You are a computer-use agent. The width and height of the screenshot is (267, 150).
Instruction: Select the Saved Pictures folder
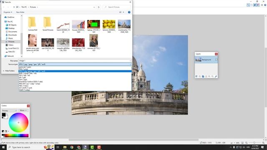(x=48, y=24)
